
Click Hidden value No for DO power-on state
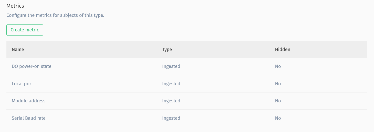tap(278, 66)
